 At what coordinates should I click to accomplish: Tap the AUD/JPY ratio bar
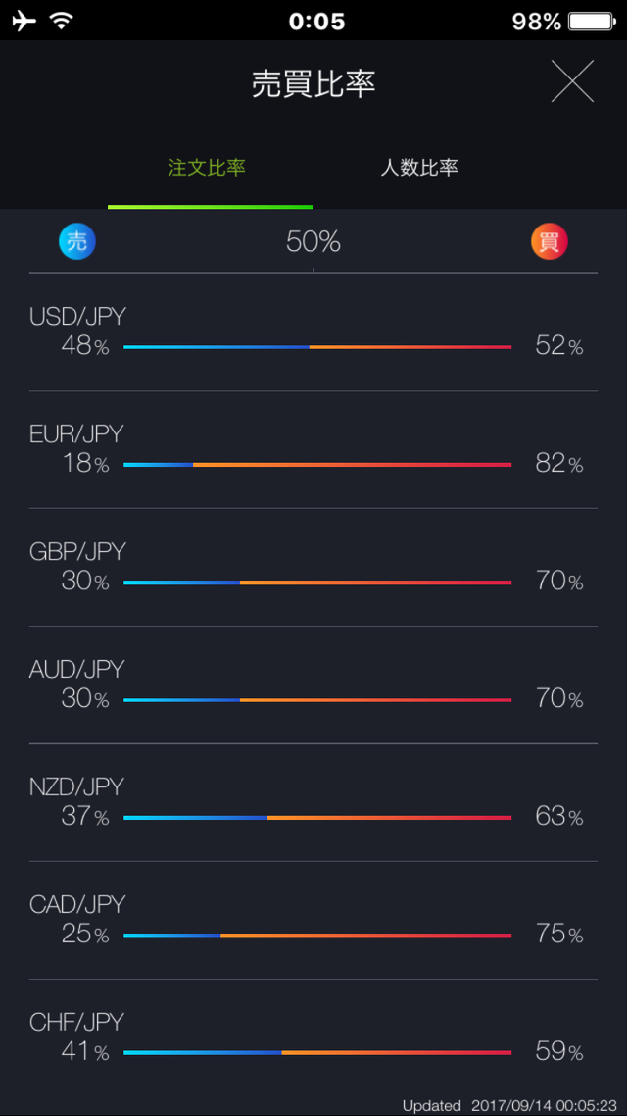tap(317, 700)
